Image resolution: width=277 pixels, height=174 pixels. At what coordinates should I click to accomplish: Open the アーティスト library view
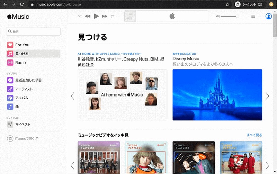pyautogui.click(x=34, y=89)
